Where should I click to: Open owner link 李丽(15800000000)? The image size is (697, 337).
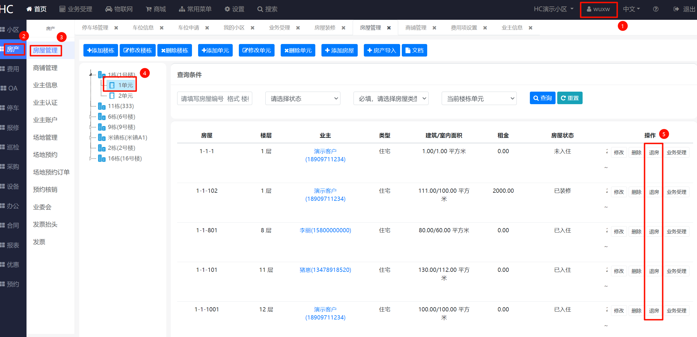pos(325,230)
